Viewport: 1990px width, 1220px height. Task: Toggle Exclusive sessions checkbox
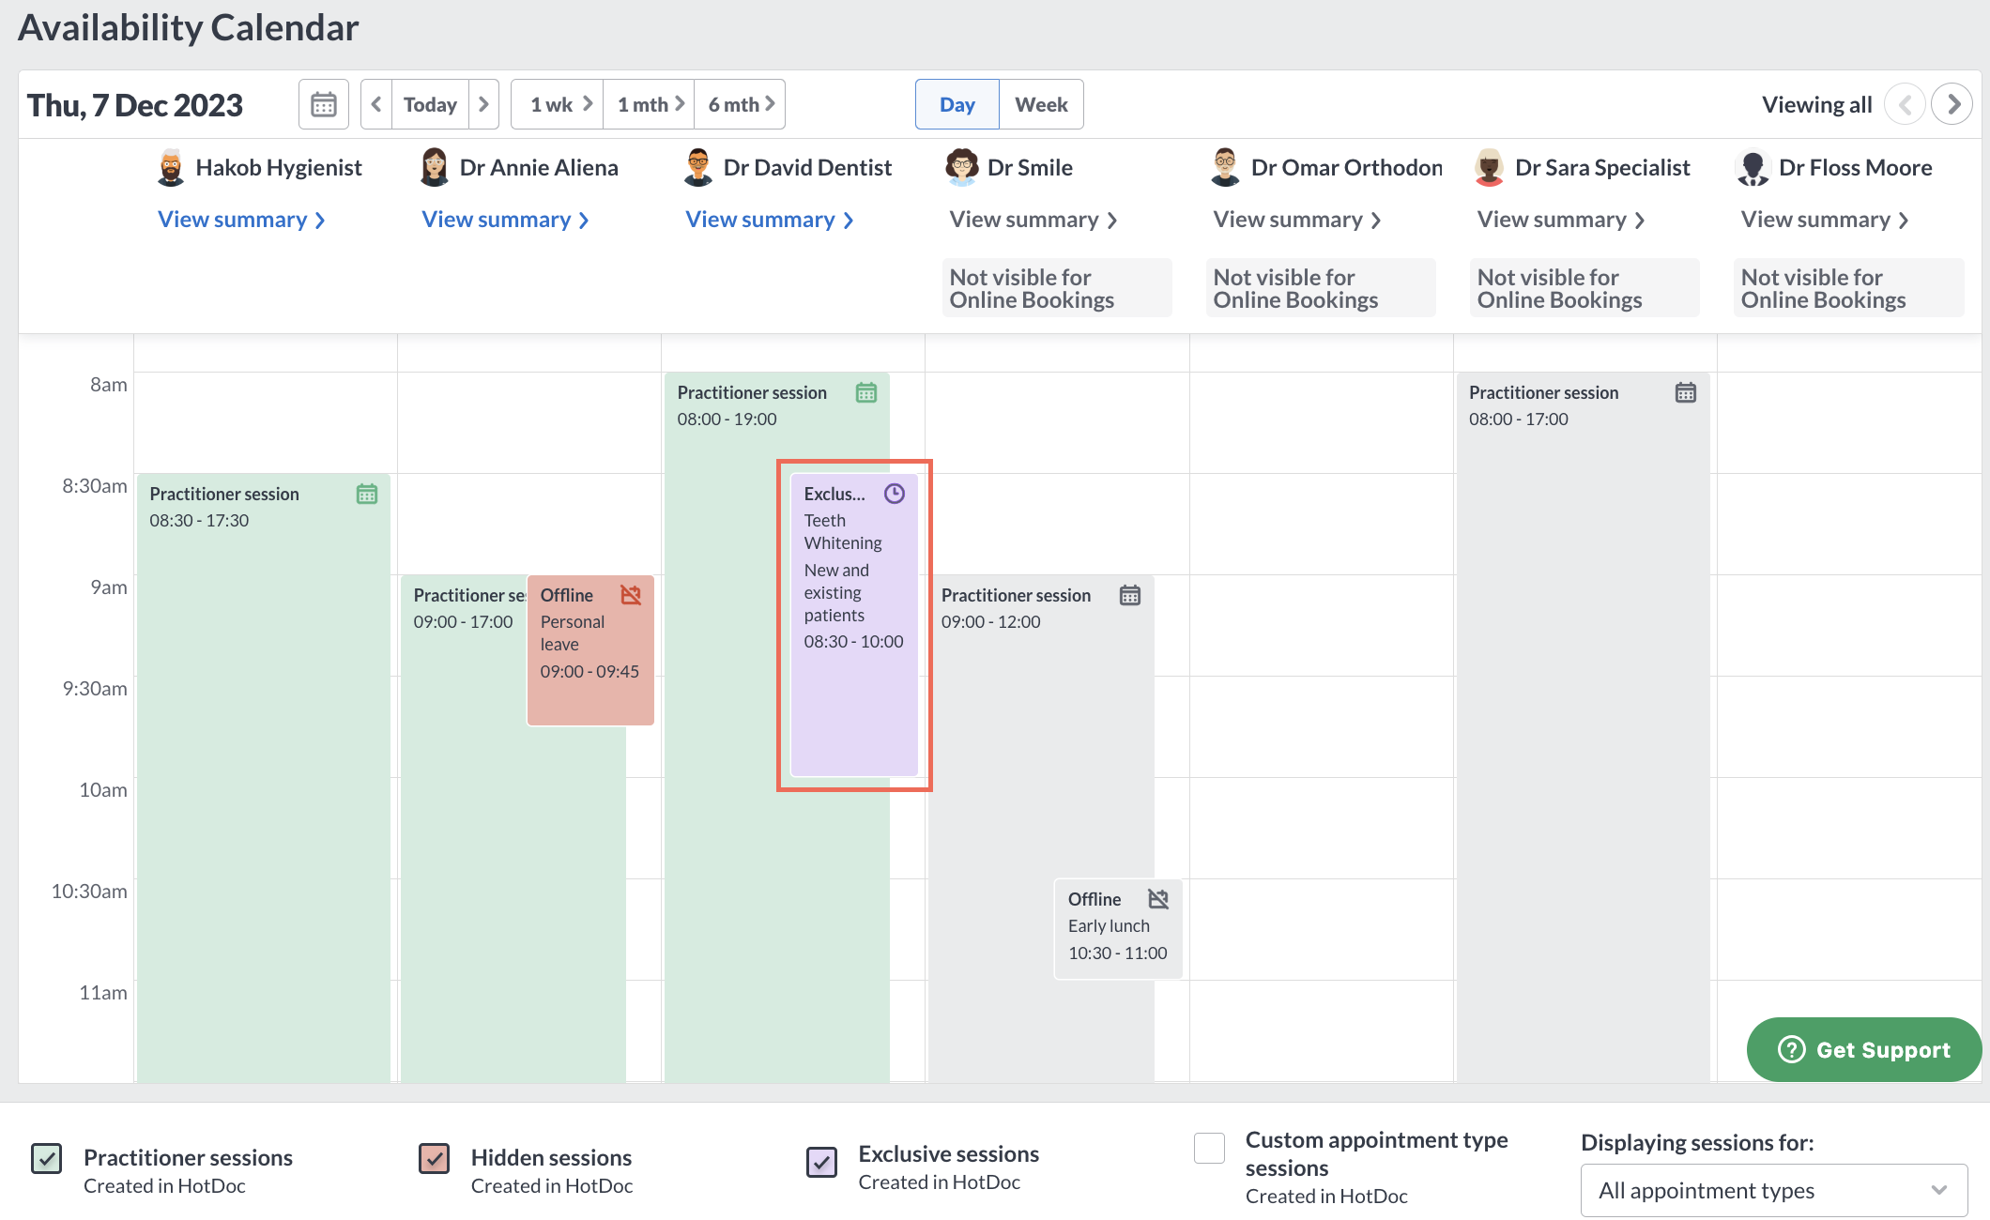click(822, 1162)
